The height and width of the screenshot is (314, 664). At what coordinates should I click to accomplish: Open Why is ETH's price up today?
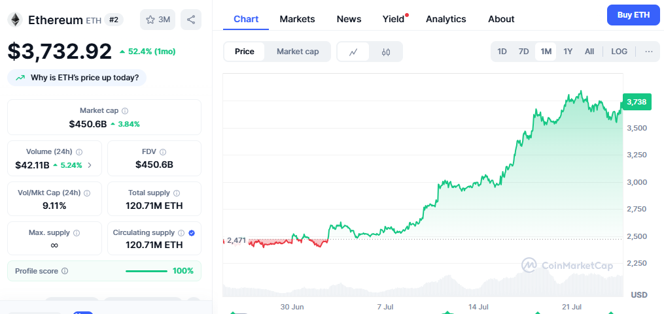[x=77, y=78]
